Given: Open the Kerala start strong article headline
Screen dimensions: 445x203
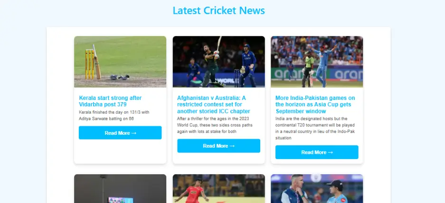Looking at the screenshot, I should (110, 101).
